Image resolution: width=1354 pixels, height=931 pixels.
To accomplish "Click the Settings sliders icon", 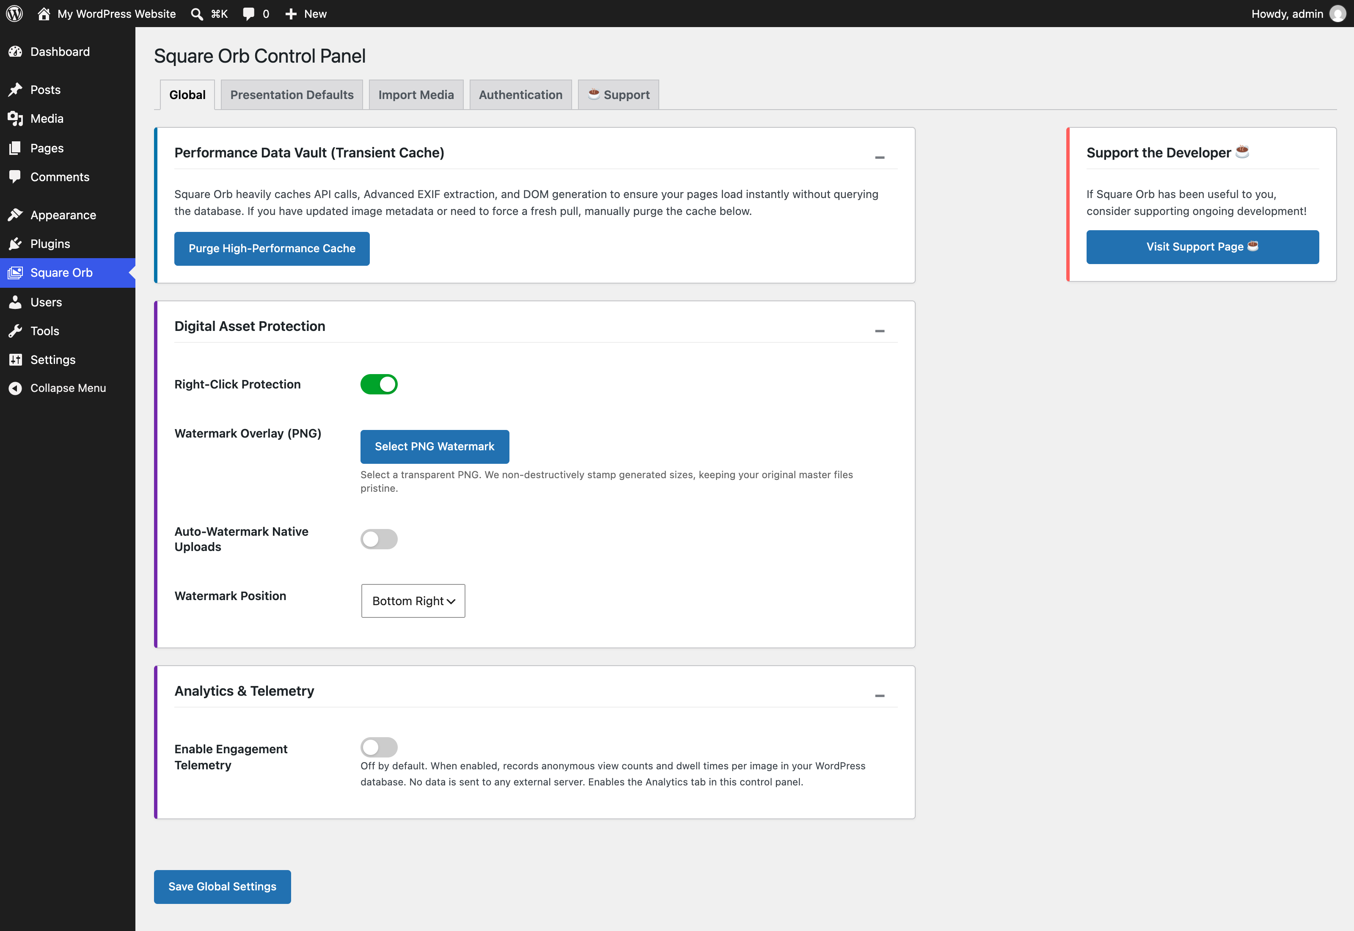I will coord(15,359).
